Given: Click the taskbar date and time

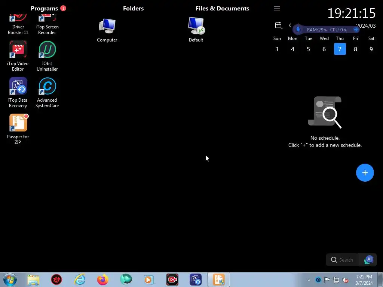Looking at the screenshot, I should [364, 280].
